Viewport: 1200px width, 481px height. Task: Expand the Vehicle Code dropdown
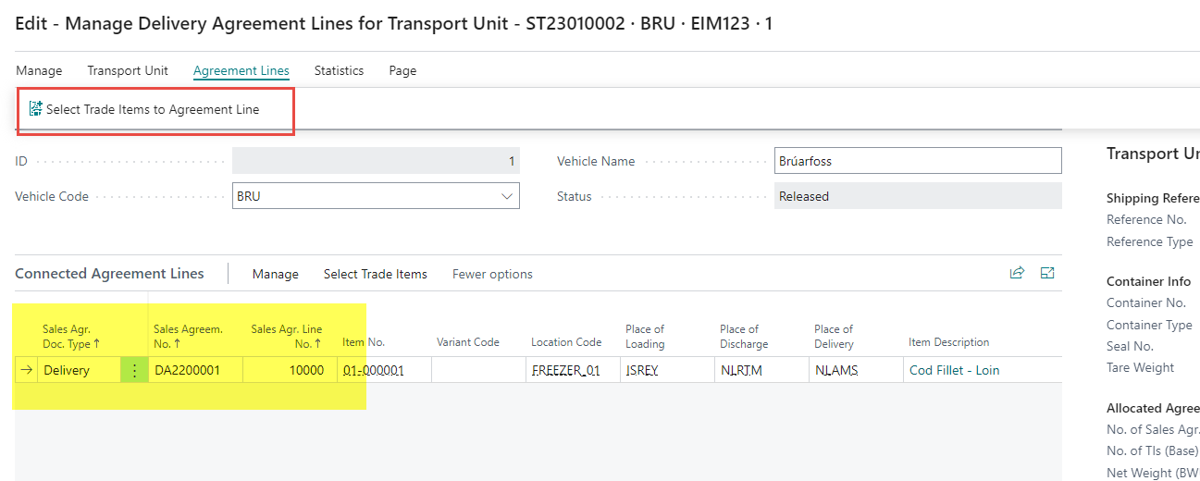click(506, 196)
